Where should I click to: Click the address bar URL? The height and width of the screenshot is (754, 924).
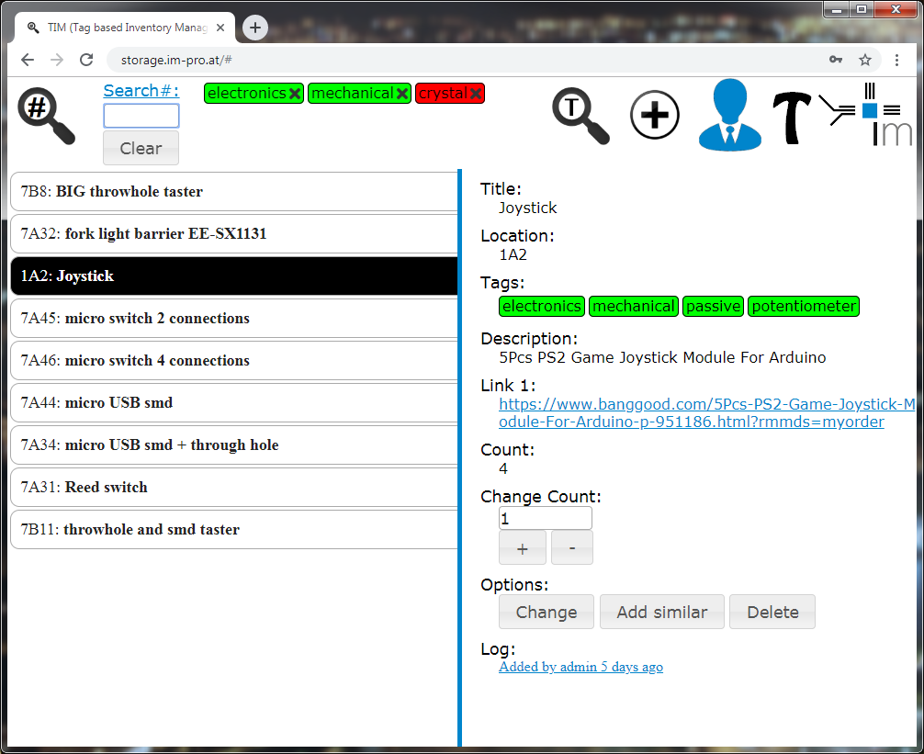(176, 60)
